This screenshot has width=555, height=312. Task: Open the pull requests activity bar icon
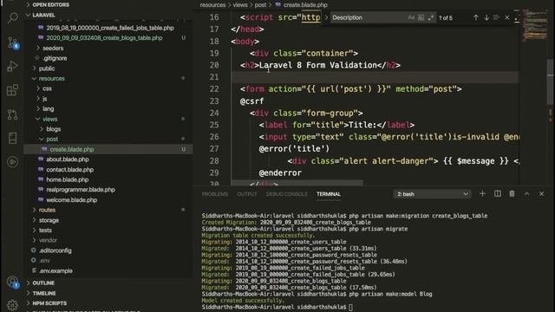point(13,114)
